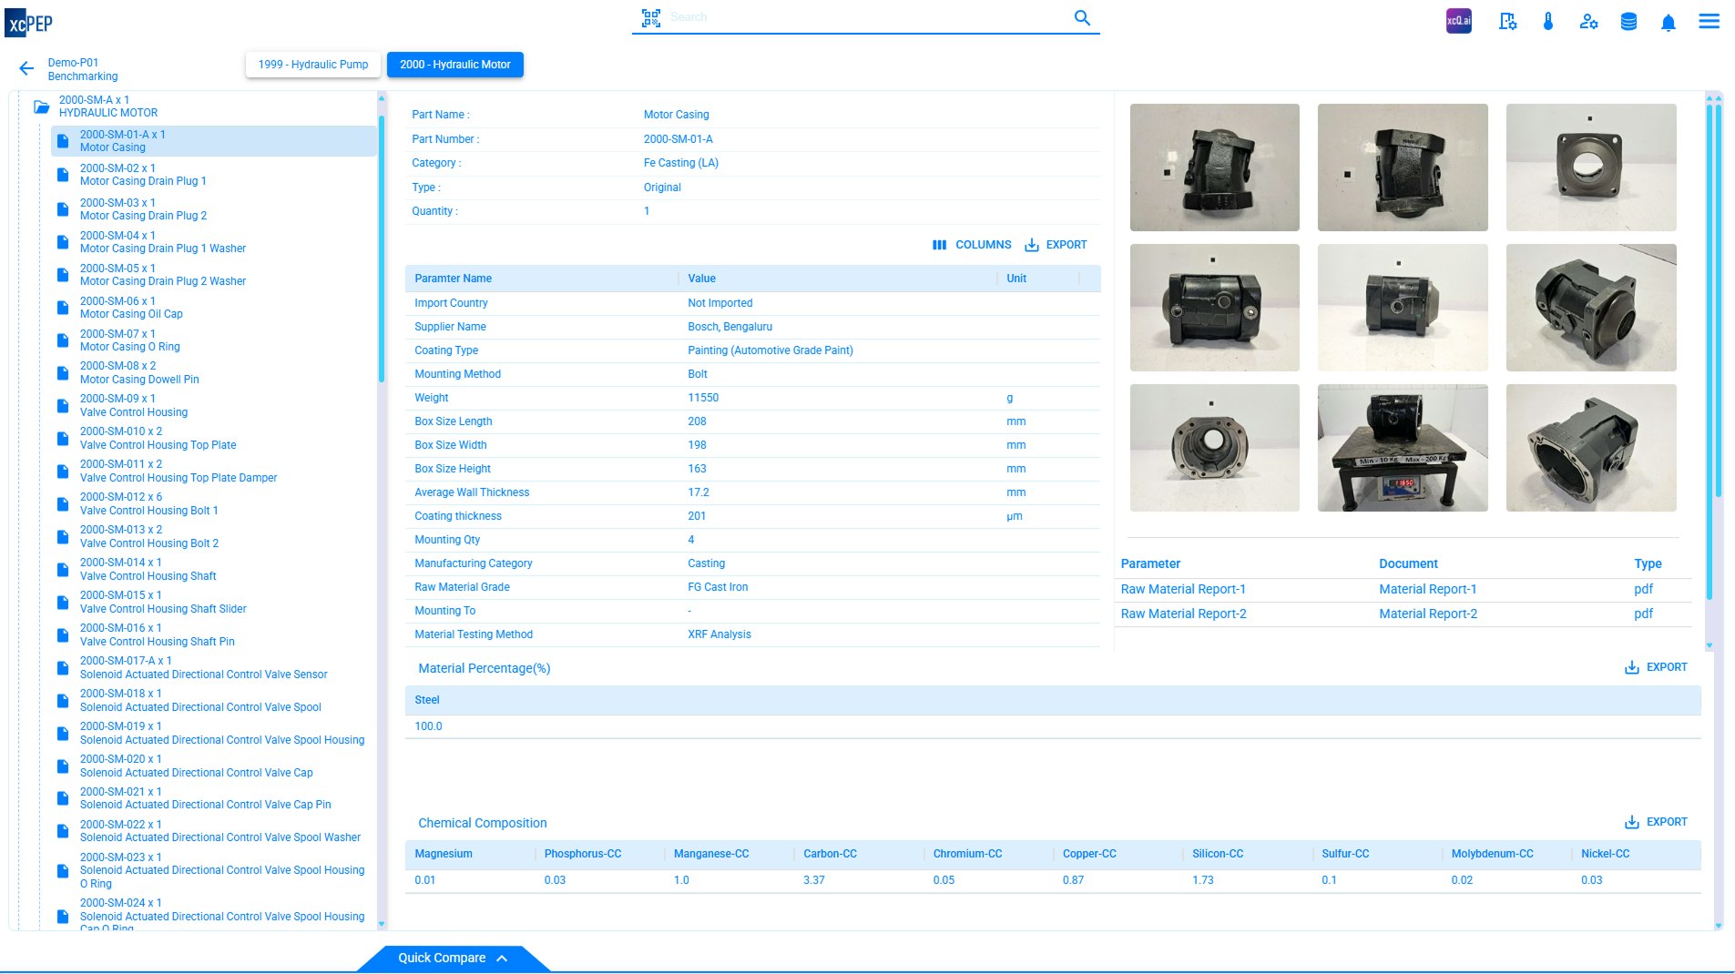
Task: Go back using the left arrow
Action: pyautogui.click(x=26, y=68)
